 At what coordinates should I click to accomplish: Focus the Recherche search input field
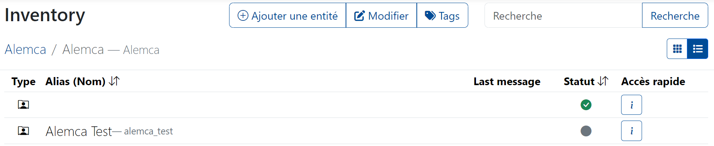pyautogui.click(x=563, y=15)
